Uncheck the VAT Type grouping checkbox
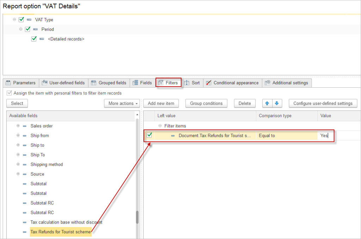The height and width of the screenshot is (239, 361). coord(22,19)
